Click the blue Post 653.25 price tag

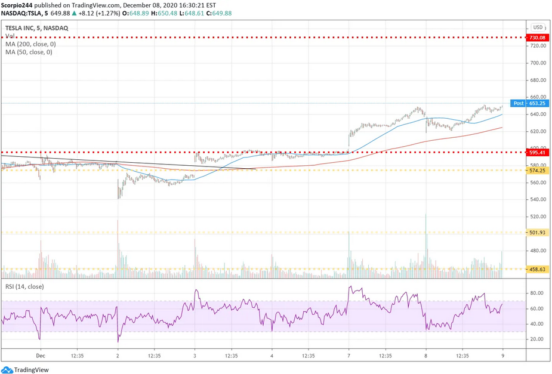(x=529, y=103)
